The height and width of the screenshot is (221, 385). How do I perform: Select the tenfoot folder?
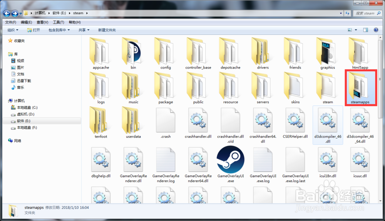pyautogui.click(x=100, y=123)
